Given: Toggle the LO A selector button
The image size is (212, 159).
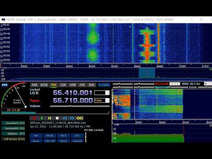Looking at the screenshot, I should pos(37,93).
